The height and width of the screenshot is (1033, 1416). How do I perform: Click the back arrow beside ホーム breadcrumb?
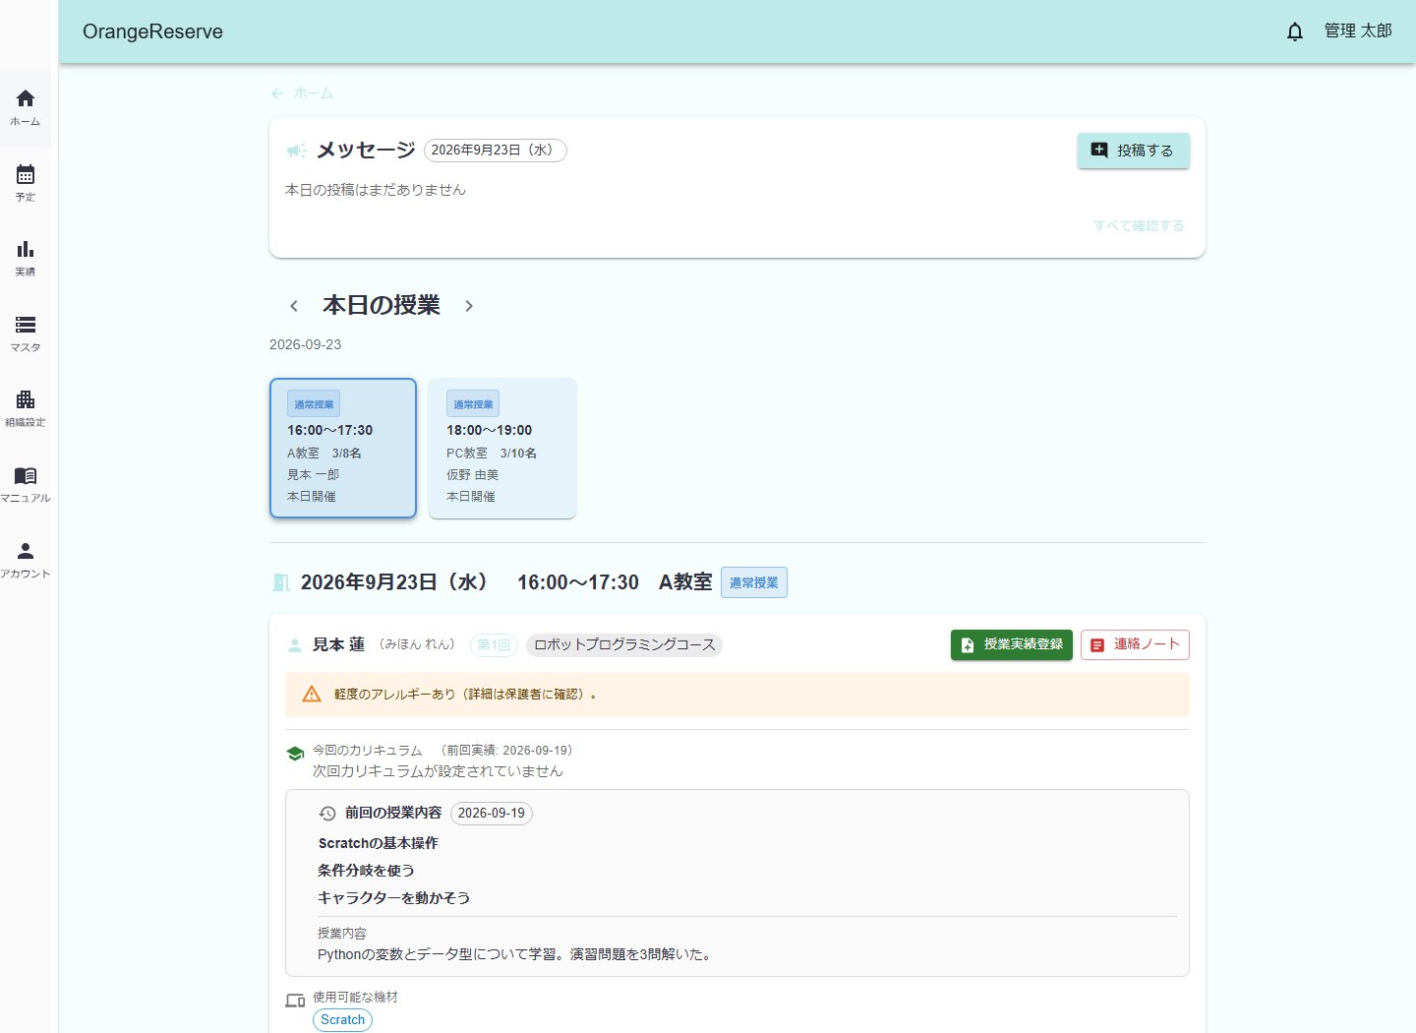pos(277,93)
